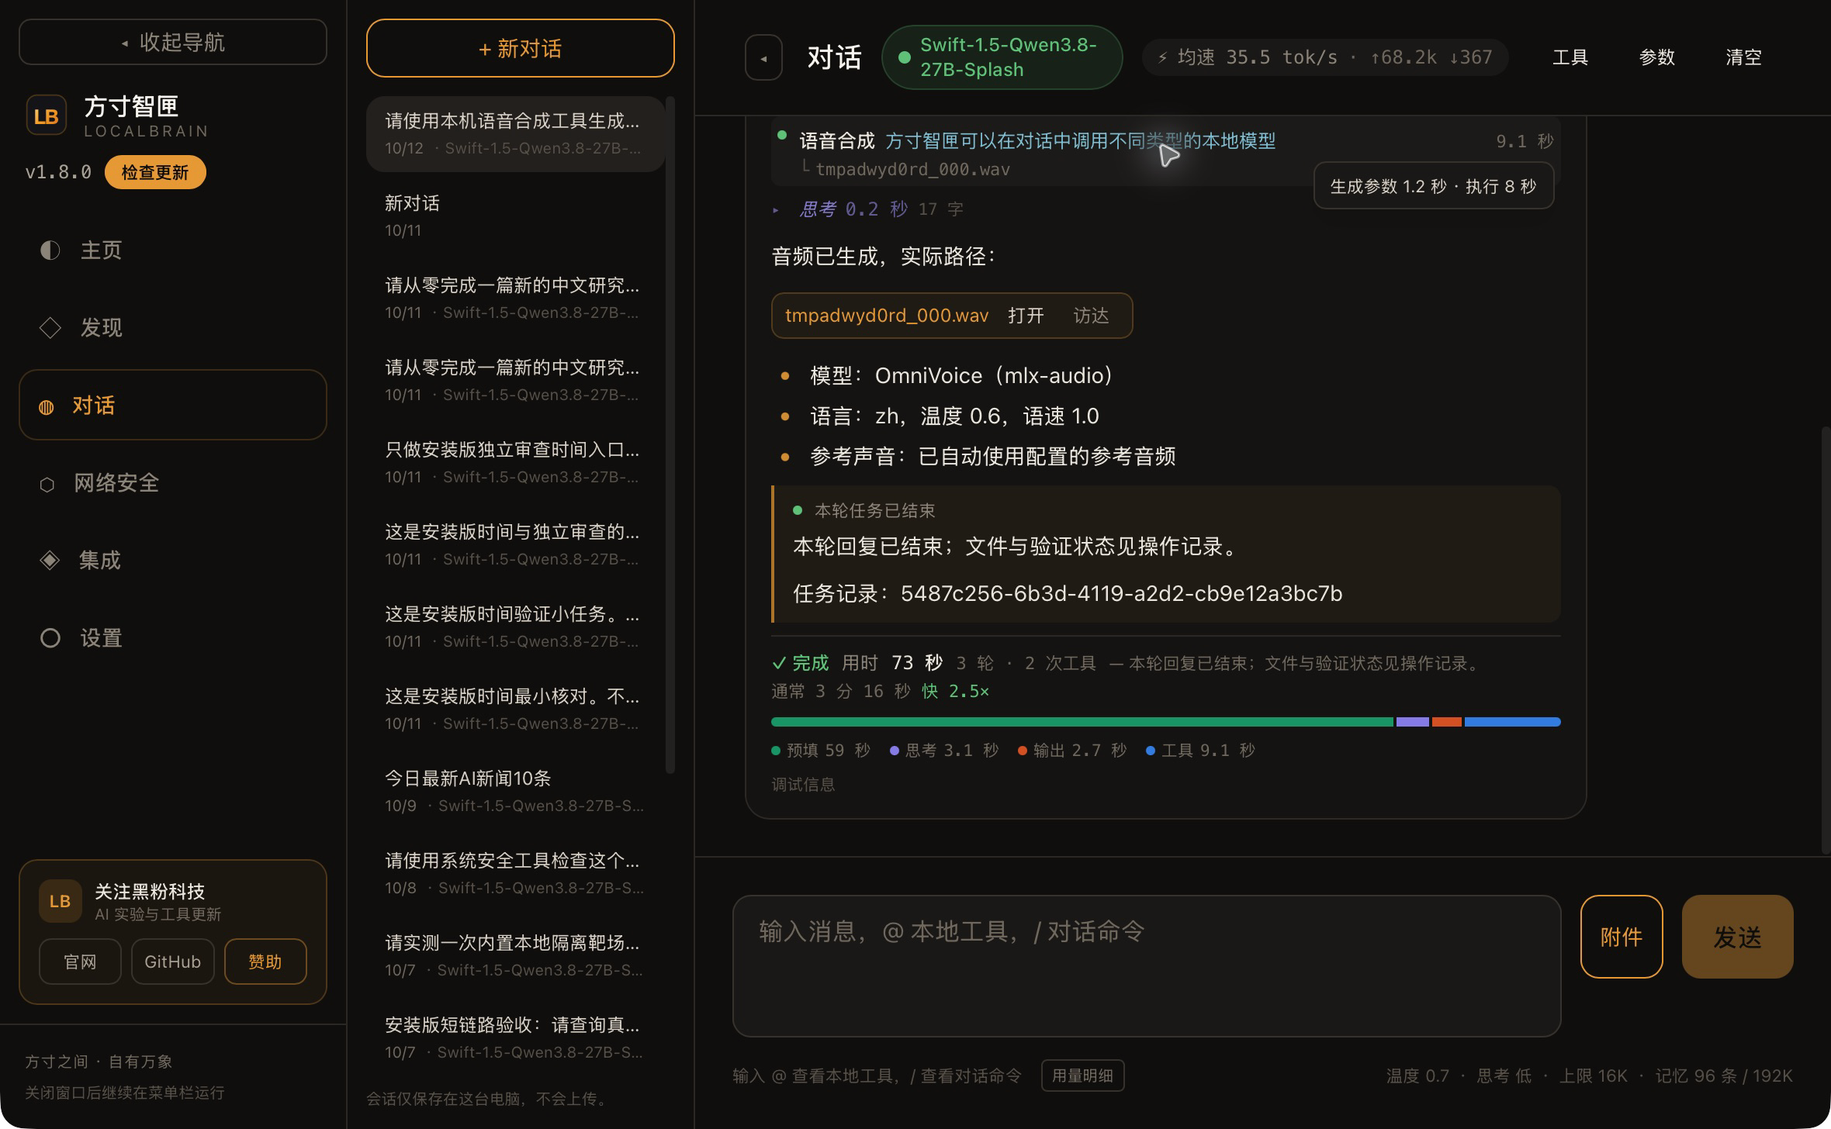Click 检查更新 button
1831x1129 pixels.
point(155,172)
